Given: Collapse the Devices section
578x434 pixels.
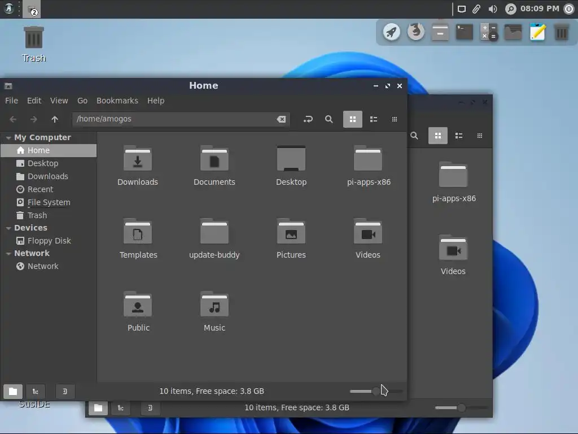Looking at the screenshot, I should tap(8, 228).
